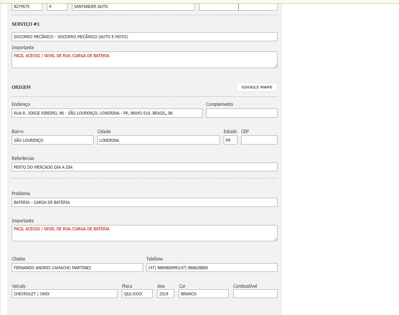Click the last empty field in the top row
This screenshot has height=315, width=399.
pyautogui.click(x=258, y=7)
